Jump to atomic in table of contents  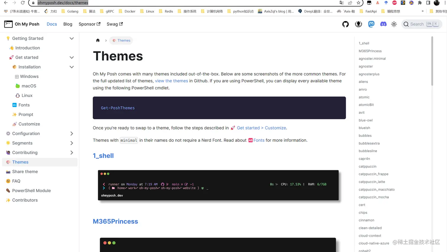(364, 97)
